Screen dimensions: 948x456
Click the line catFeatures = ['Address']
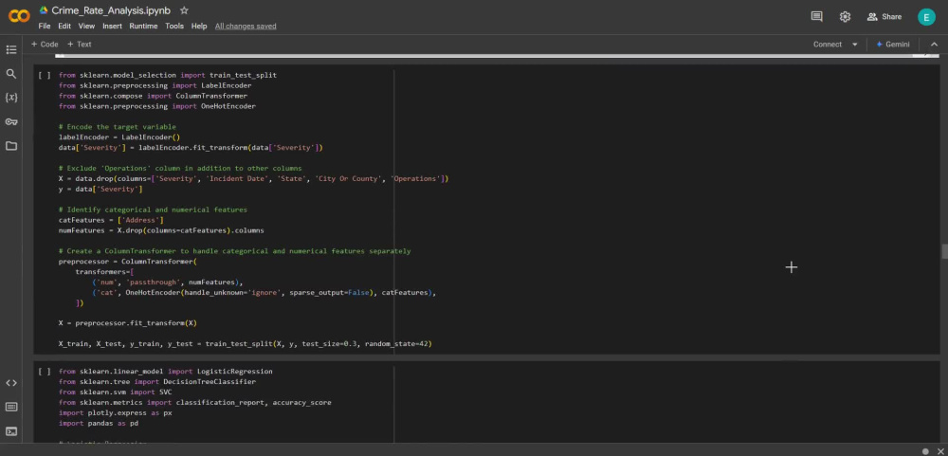111,220
